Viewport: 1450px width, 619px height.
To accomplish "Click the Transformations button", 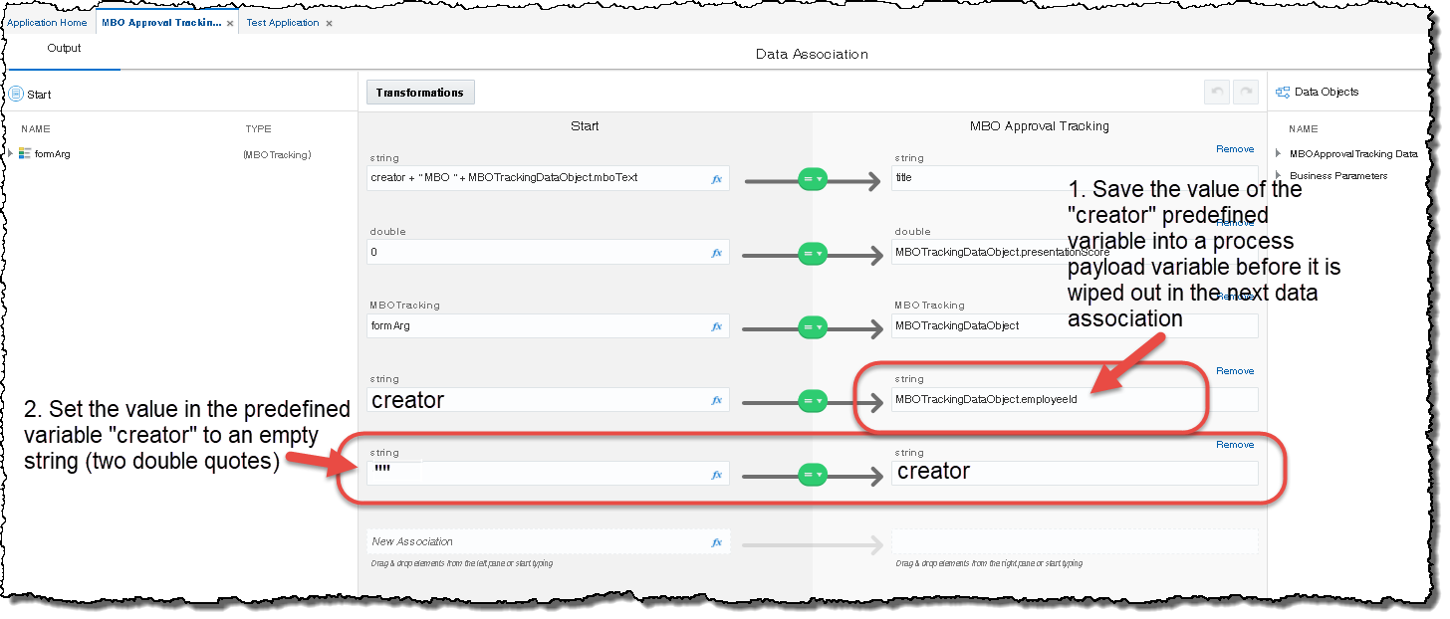I will point(420,93).
